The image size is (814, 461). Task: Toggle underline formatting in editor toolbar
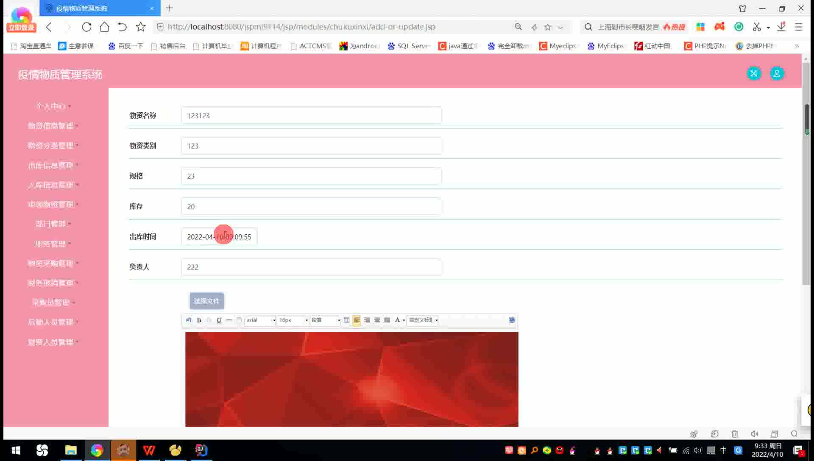point(219,320)
